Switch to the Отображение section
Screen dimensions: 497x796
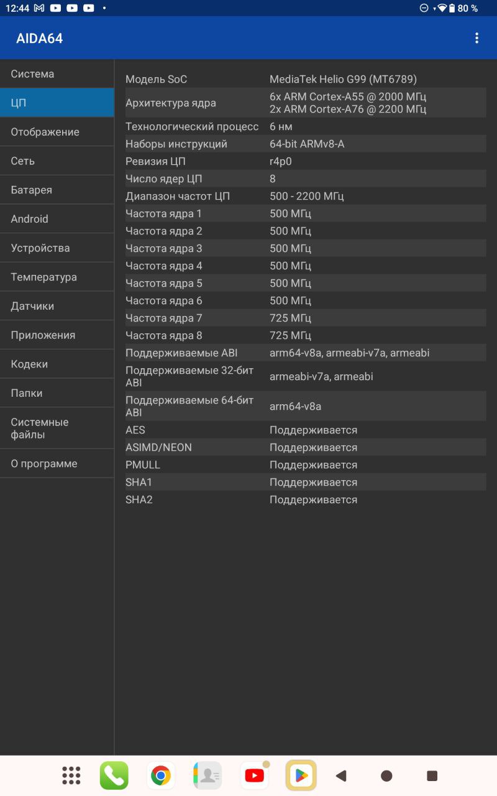coord(57,132)
